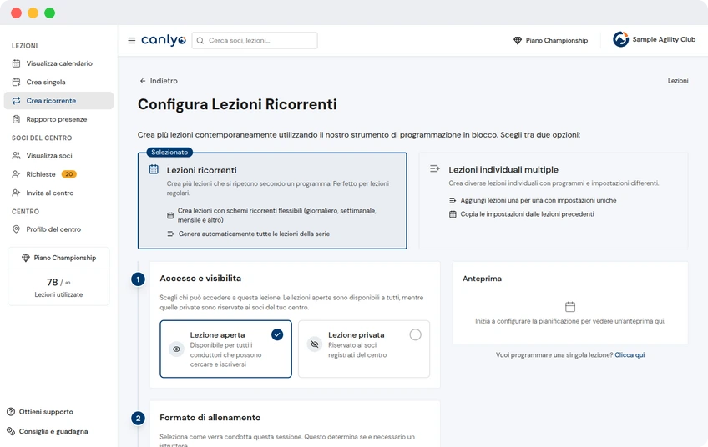Image resolution: width=708 pixels, height=447 pixels.
Task: Open the hamburger menu icon
Action: click(x=131, y=41)
